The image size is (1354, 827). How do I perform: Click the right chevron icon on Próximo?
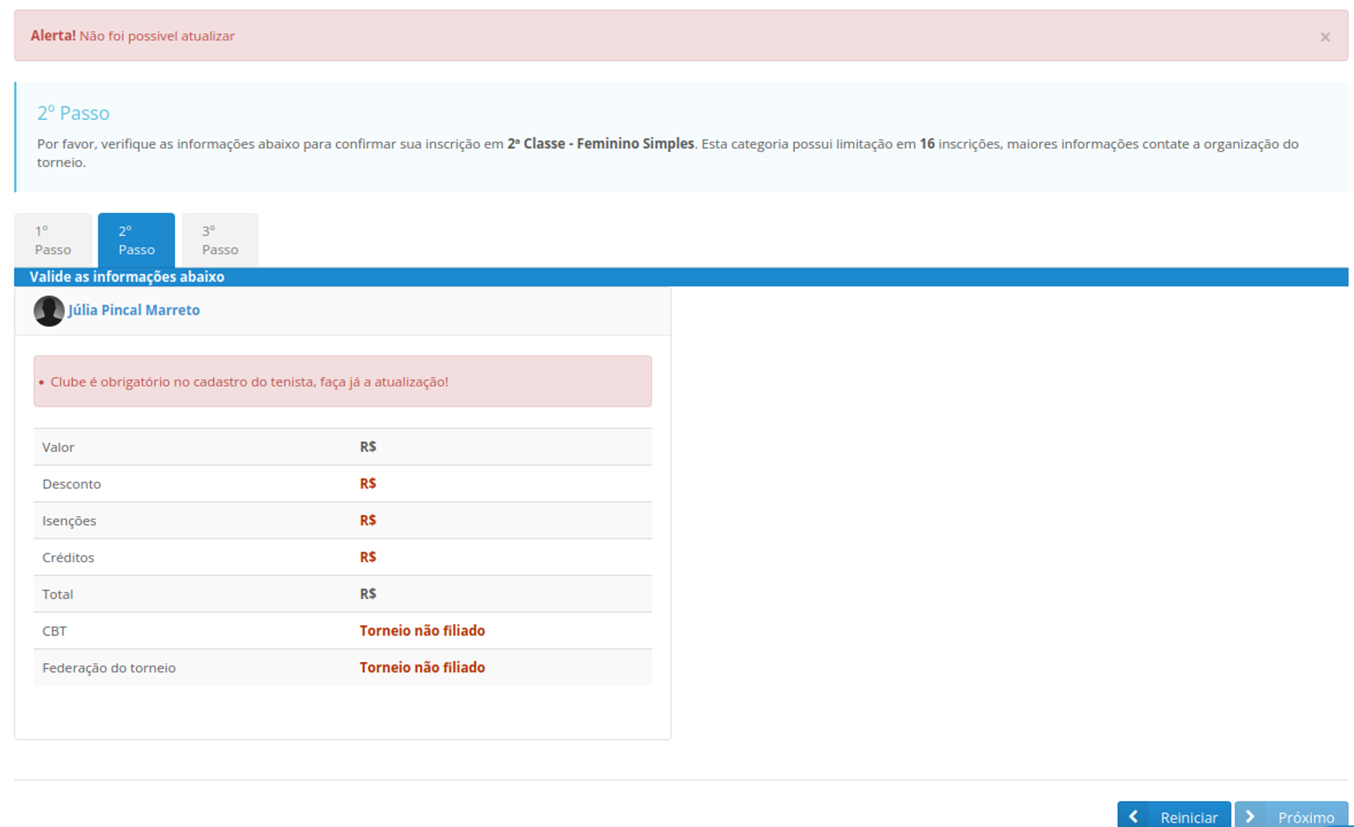coord(1250,816)
